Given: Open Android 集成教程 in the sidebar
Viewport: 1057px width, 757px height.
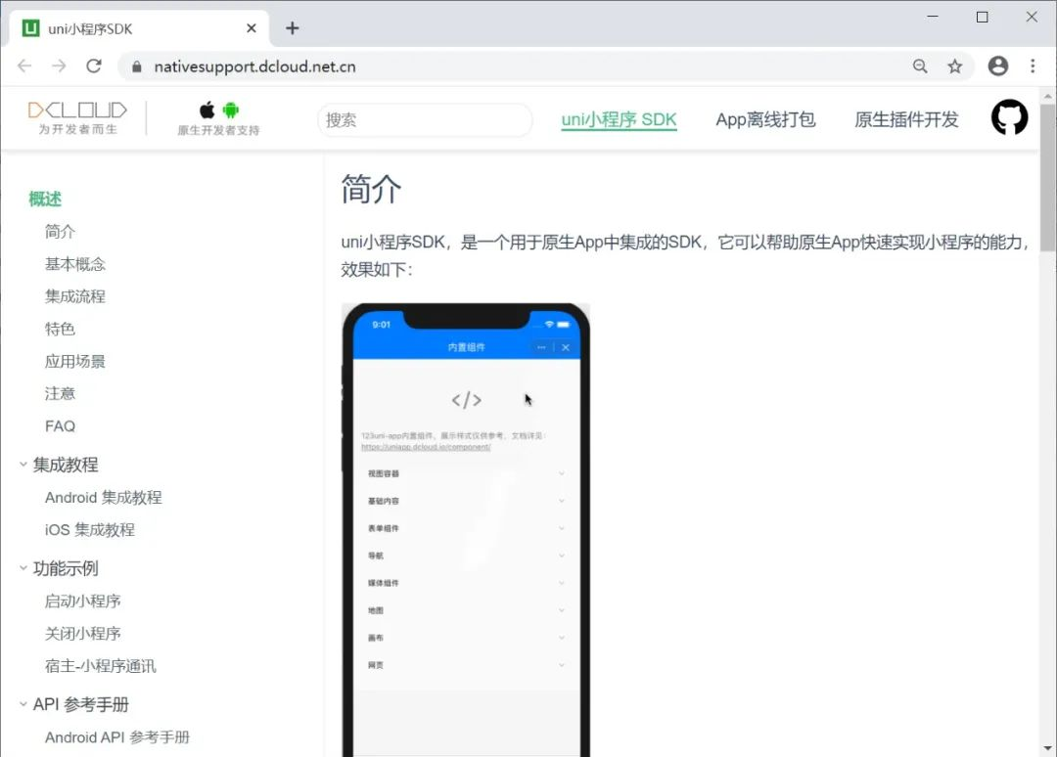Looking at the screenshot, I should [x=103, y=497].
